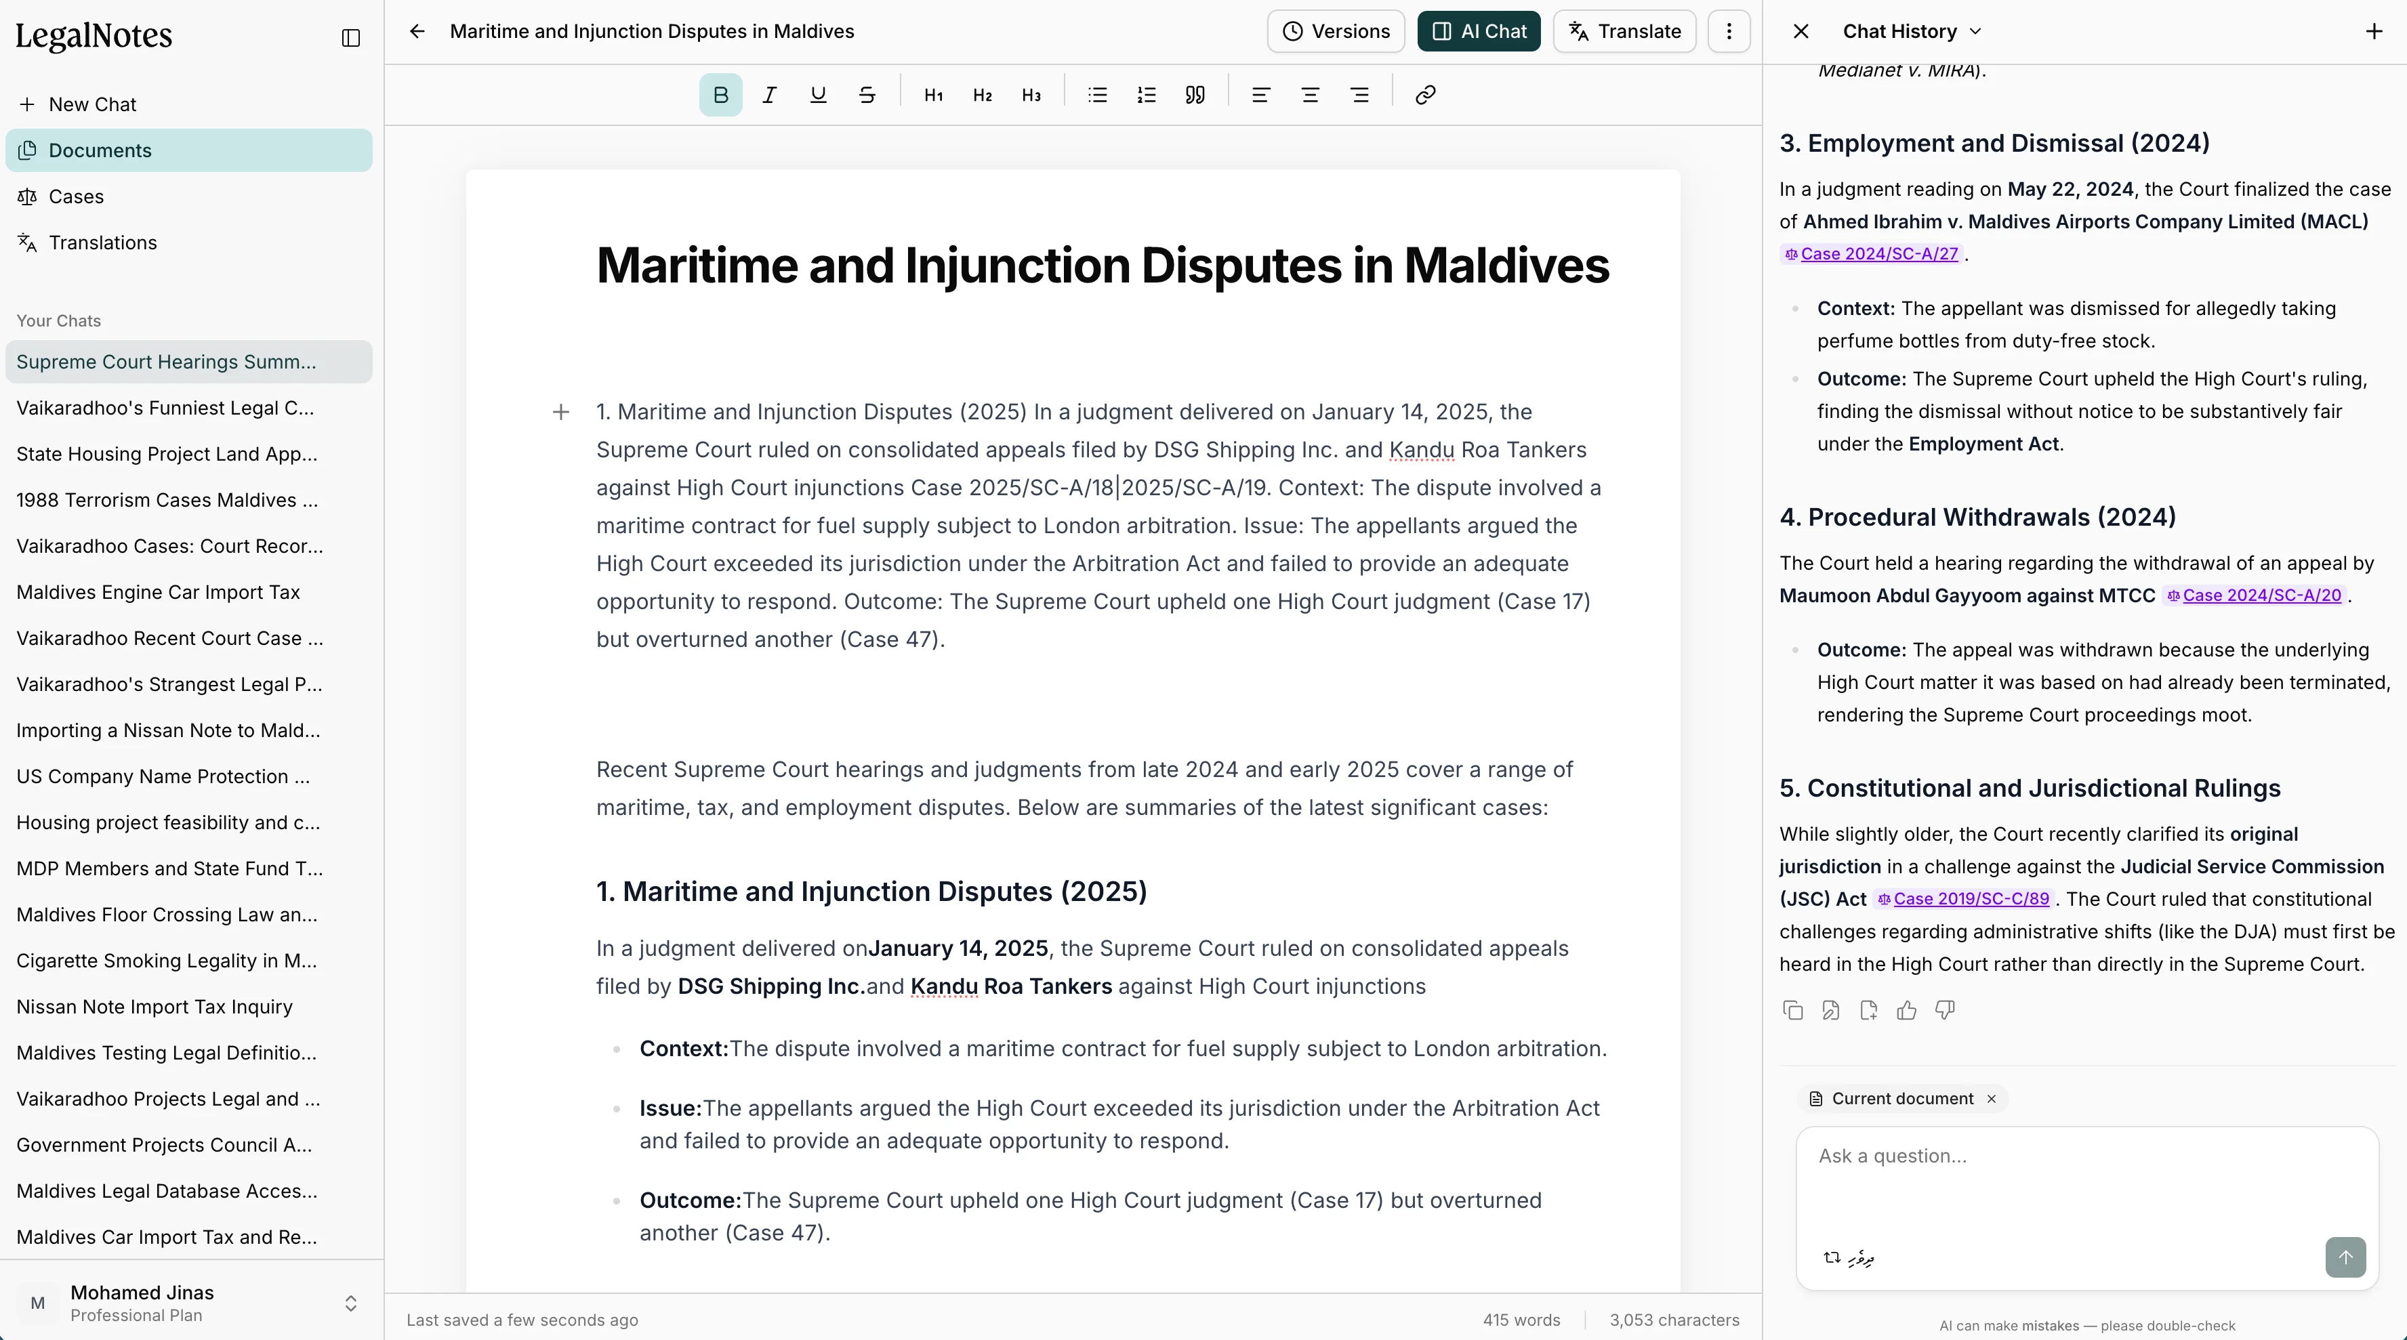Switch the chat input language to Dhivehi
The width and height of the screenshot is (2407, 1340).
tap(1849, 1258)
